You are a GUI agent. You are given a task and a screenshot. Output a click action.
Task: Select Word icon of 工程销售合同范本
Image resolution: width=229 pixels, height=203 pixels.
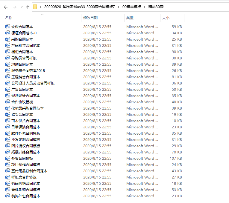[x=7, y=77]
